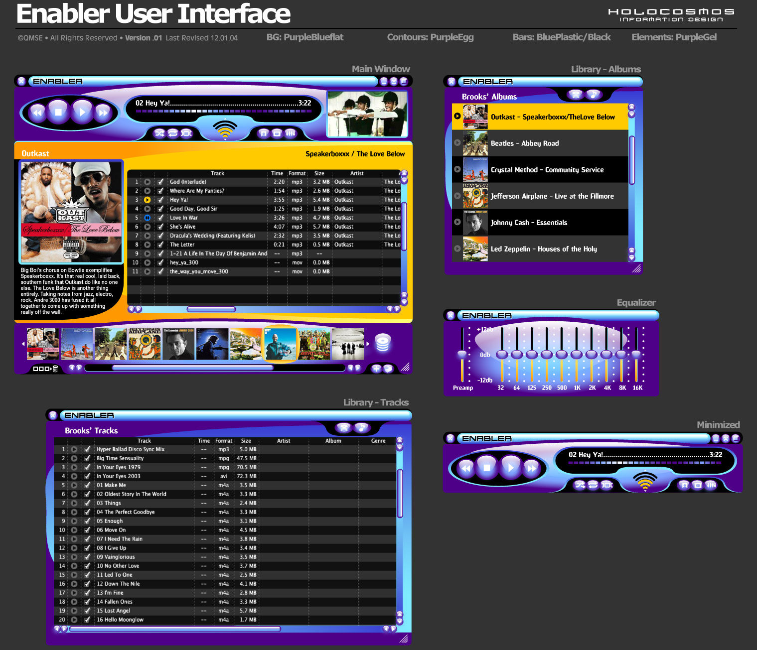Click the repeat icon in Main Window
757x650 pixels.
pyautogui.click(x=173, y=133)
